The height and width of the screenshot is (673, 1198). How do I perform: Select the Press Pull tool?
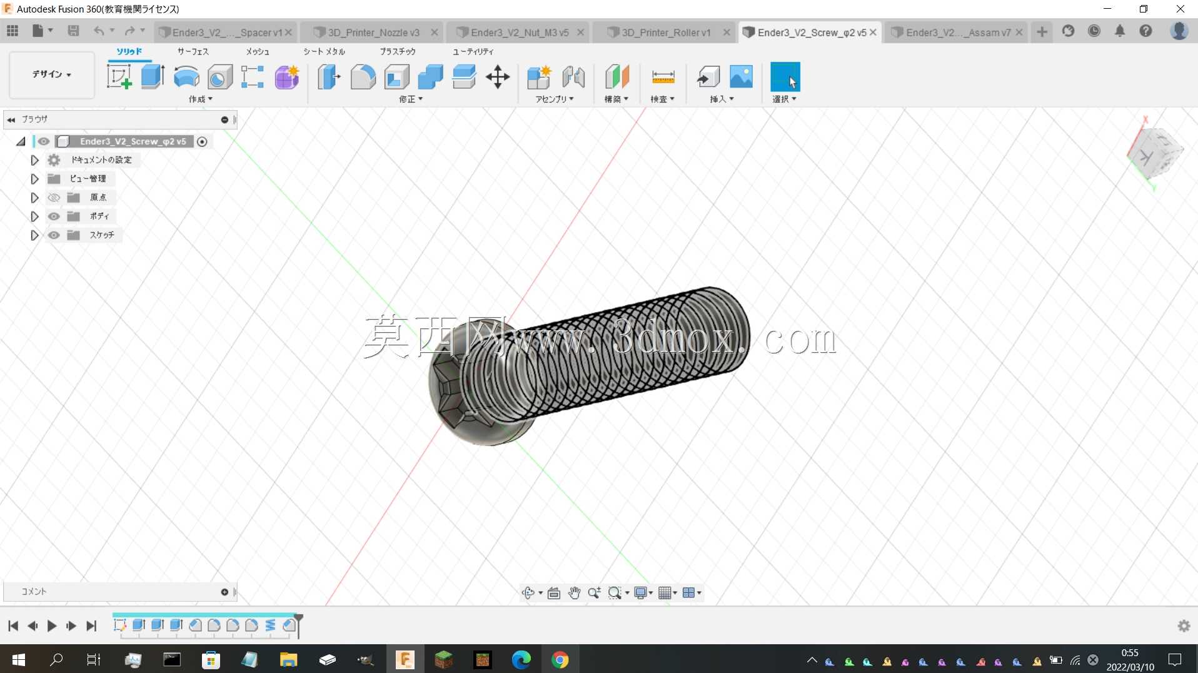[330, 77]
